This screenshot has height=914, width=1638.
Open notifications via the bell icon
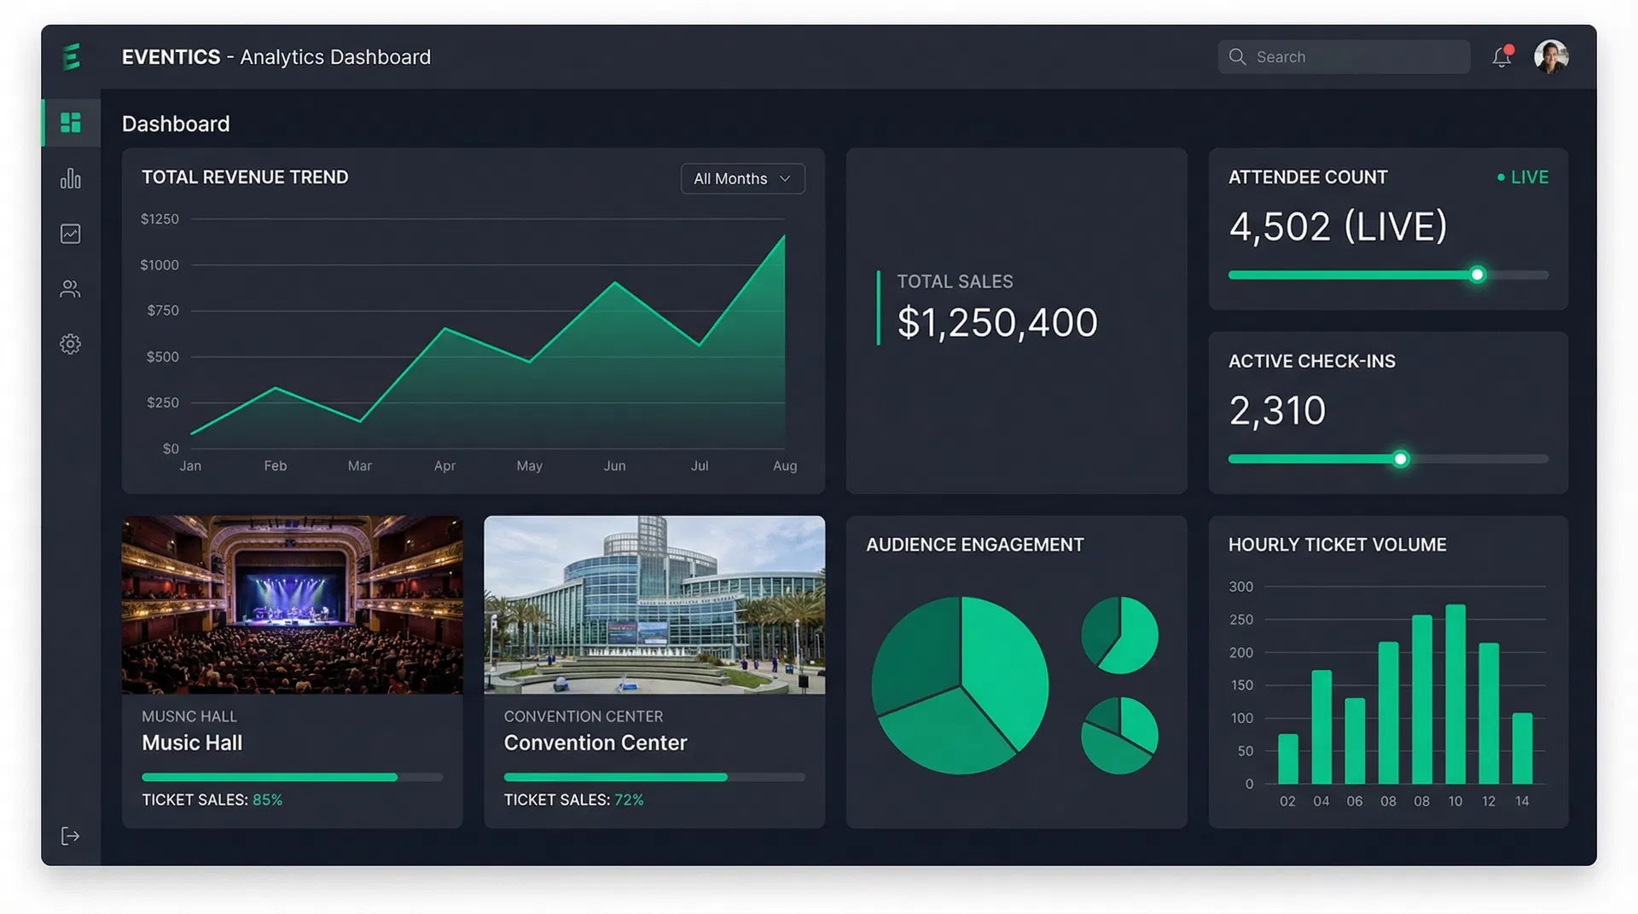click(x=1501, y=56)
